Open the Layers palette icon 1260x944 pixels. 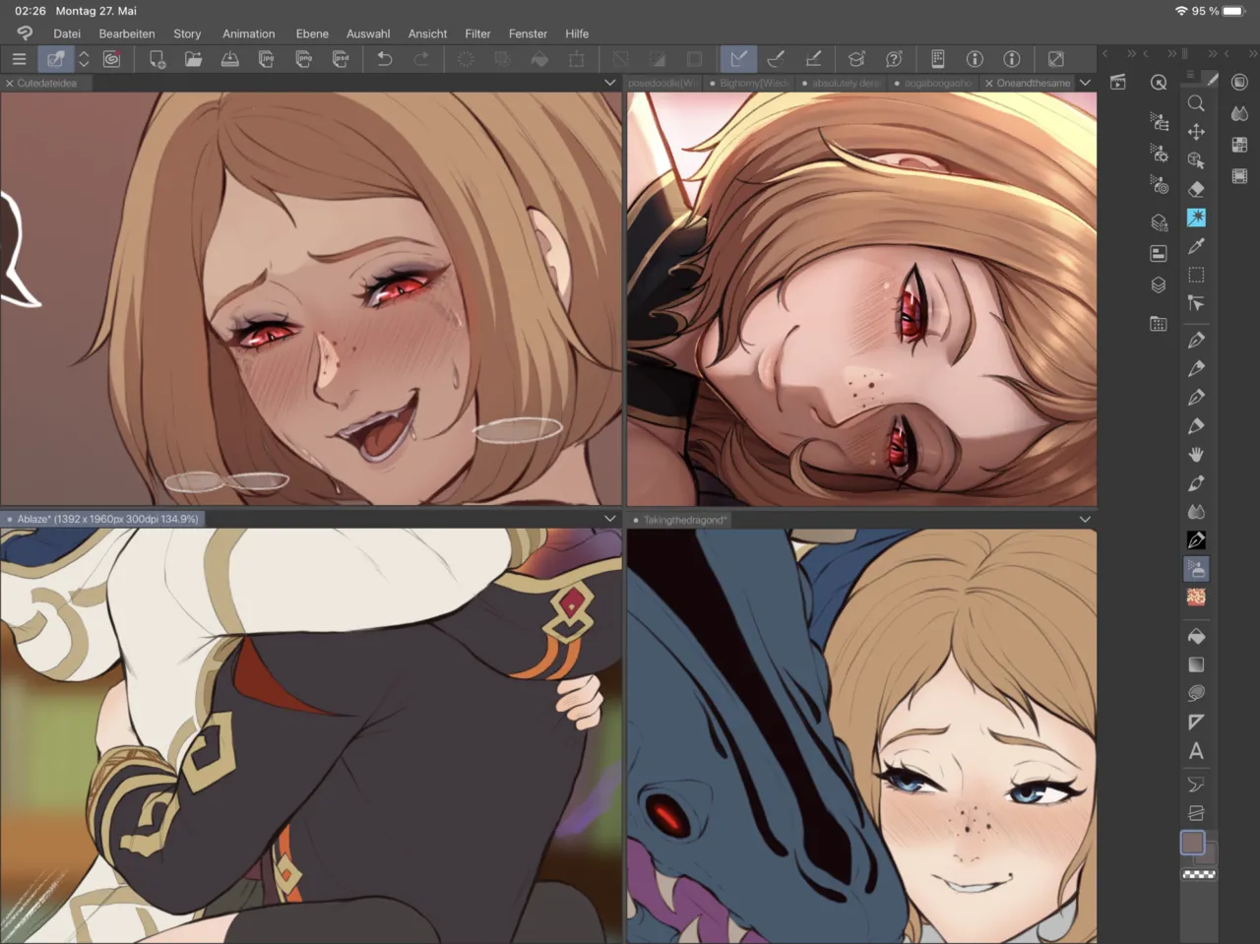pyautogui.click(x=1159, y=285)
